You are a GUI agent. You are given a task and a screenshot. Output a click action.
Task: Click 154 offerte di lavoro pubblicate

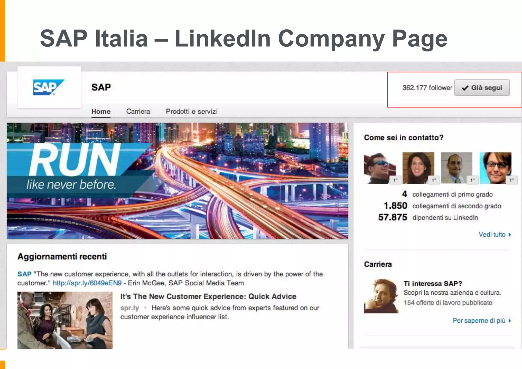point(448,303)
